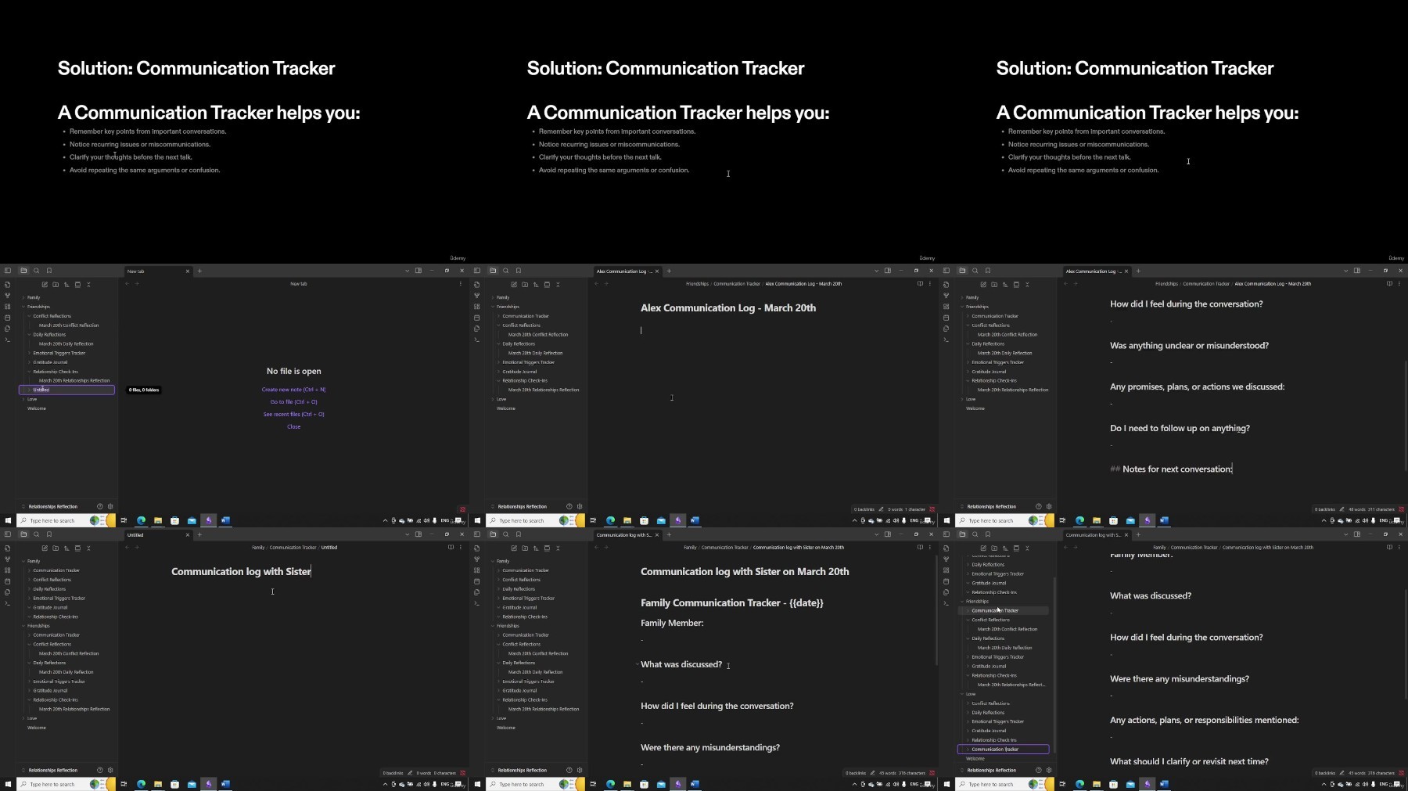Screen dimensions: 1408x791
Task: Expand the highlighted Untitled folder
Action: click(x=29, y=390)
